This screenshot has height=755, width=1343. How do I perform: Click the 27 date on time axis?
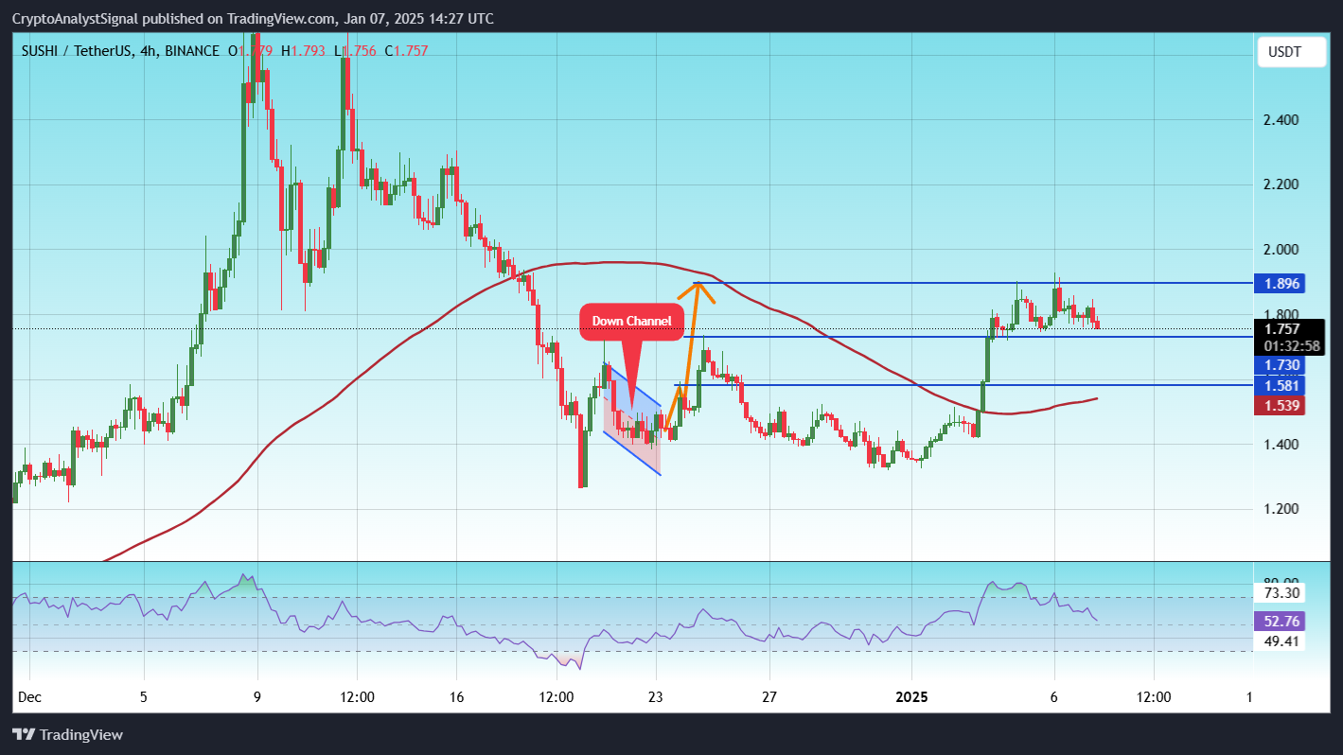click(769, 697)
